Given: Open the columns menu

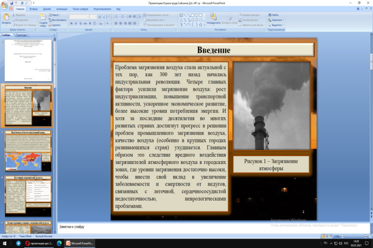Looking at the screenshot, I should pyautogui.click(x=135, y=23).
